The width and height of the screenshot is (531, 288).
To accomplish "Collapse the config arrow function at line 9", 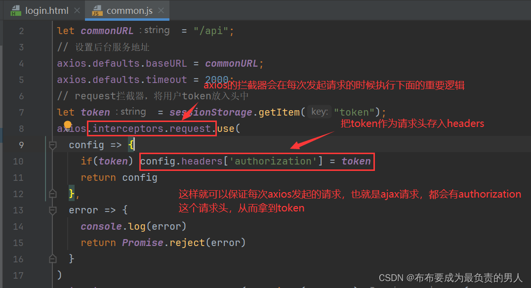I will click(x=53, y=145).
